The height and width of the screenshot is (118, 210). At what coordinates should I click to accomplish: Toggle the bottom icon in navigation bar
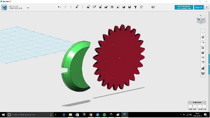203,73
